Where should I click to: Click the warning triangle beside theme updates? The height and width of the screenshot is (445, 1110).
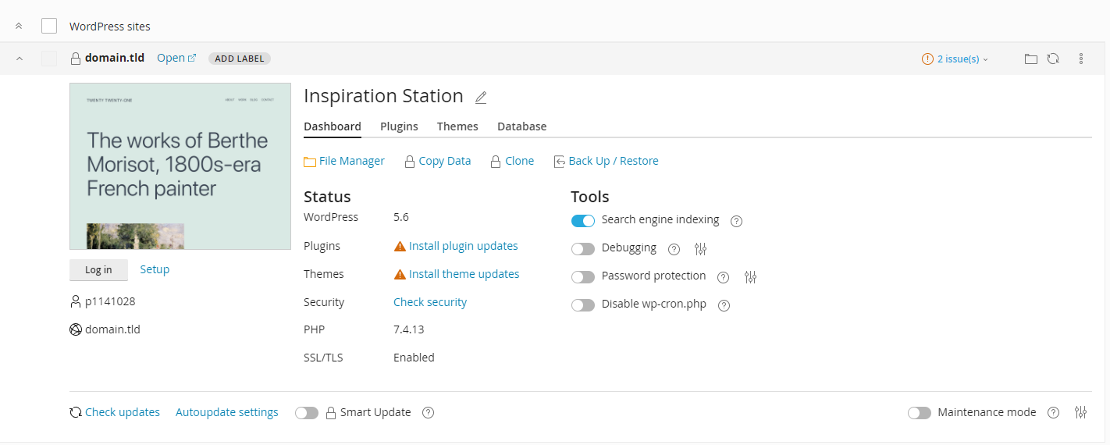pyautogui.click(x=400, y=274)
